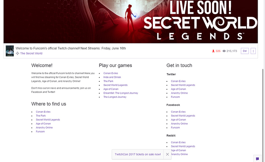This screenshot has width=265, height=162.
Task: Open Hide and Shriek game link
Action: click(x=112, y=77)
